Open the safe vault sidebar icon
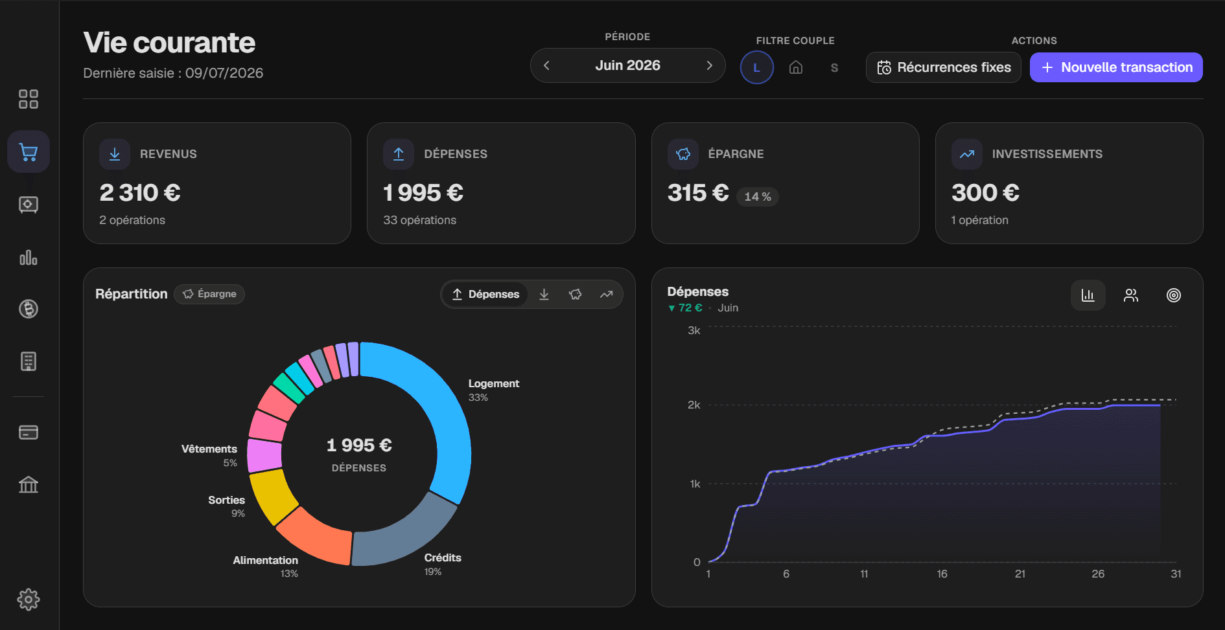1225x630 pixels. coord(29,205)
